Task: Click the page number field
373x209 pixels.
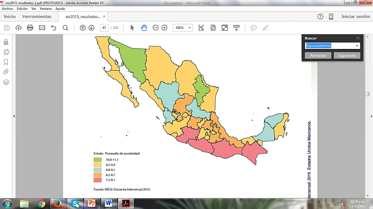Action: coord(104,28)
